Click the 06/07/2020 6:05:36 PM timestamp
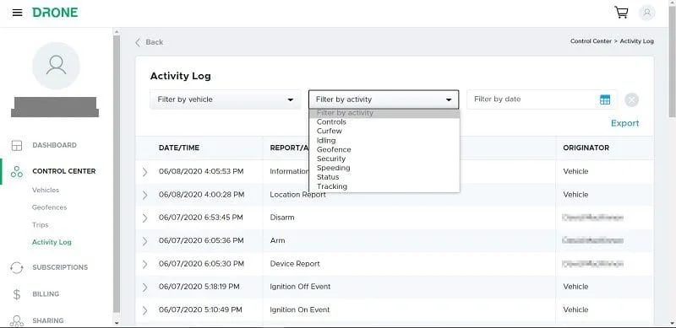Viewport: 676px width, 328px height. tap(201, 240)
